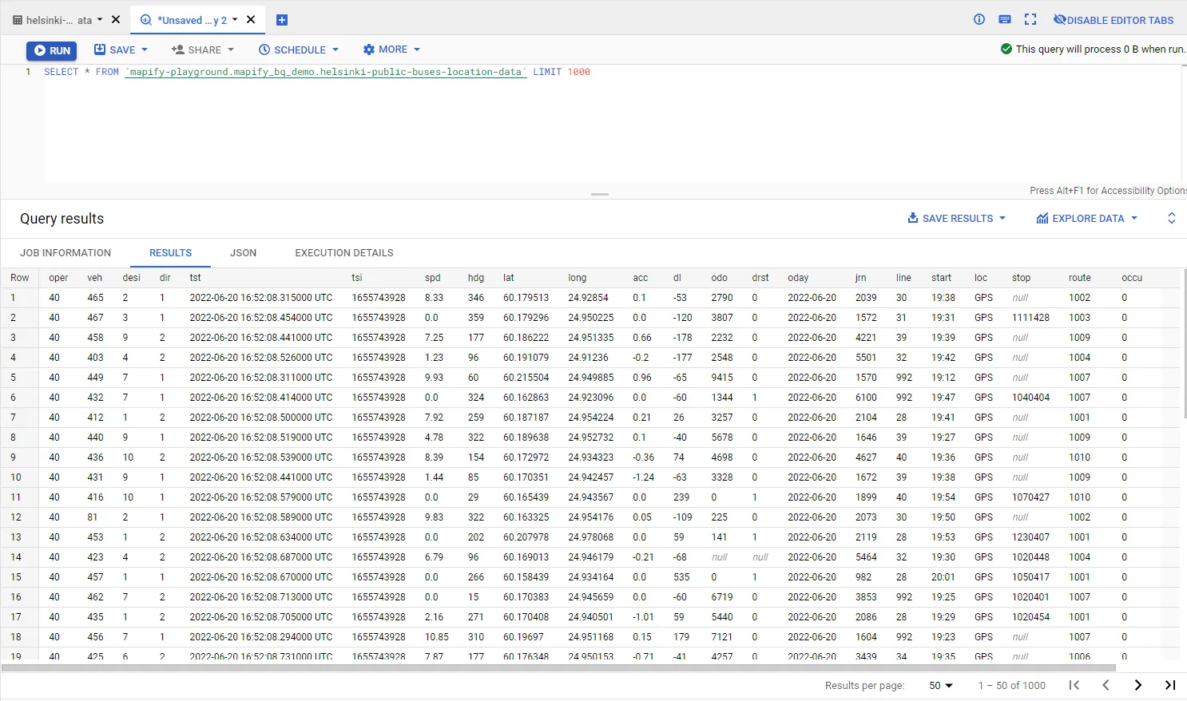Click stop value 1111428 in row 2
This screenshot has height=701, width=1187.
coord(1030,318)
